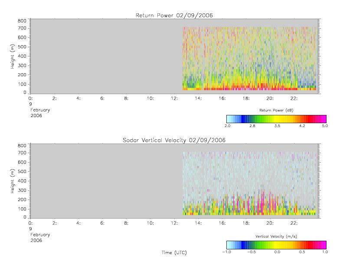Image resolution: width=343 pixels, height=265 pixels.
Task: Click the 5.0 value on Return Power color bar
Action: [x=325, y=126]
